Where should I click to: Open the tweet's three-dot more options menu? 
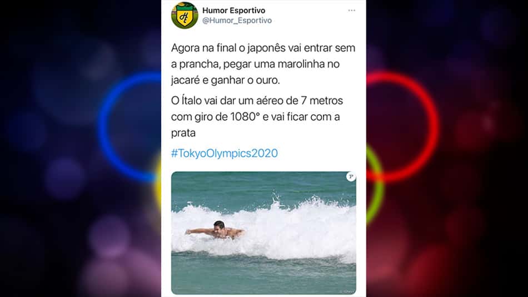(352, 11)
